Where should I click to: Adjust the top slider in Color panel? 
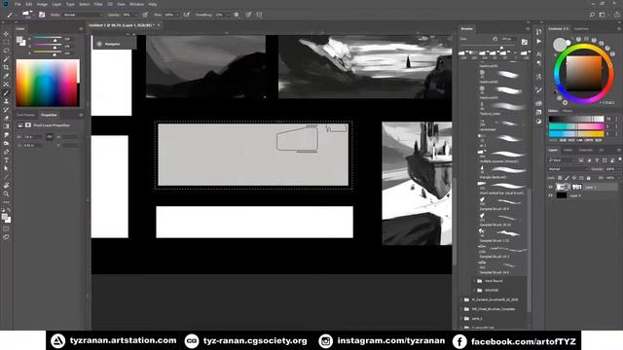(x=47, y=39)
